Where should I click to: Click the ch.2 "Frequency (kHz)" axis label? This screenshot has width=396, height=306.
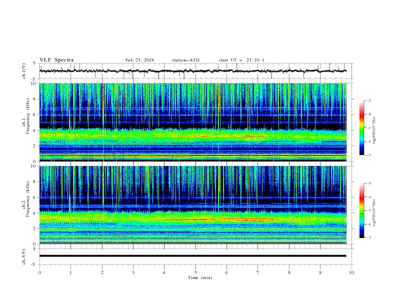(28, 199)
